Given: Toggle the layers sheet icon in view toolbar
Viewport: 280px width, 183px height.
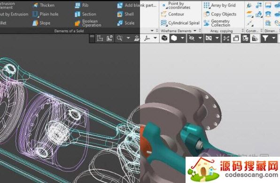Looking at the screenshot, I should [x=236, y=38].
